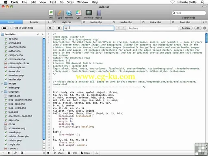
Task: Open the Books reference
Action: (x=99, y=14)
